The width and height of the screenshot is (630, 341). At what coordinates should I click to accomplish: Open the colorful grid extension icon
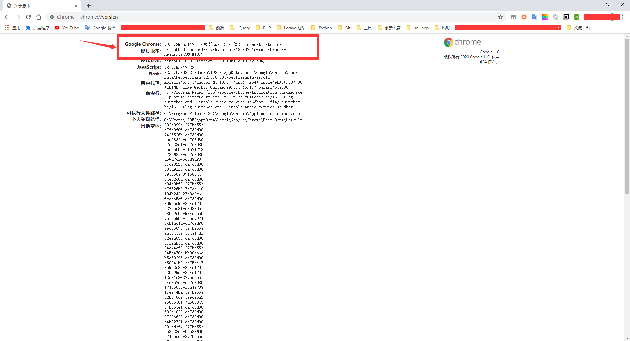pos(545,17)
